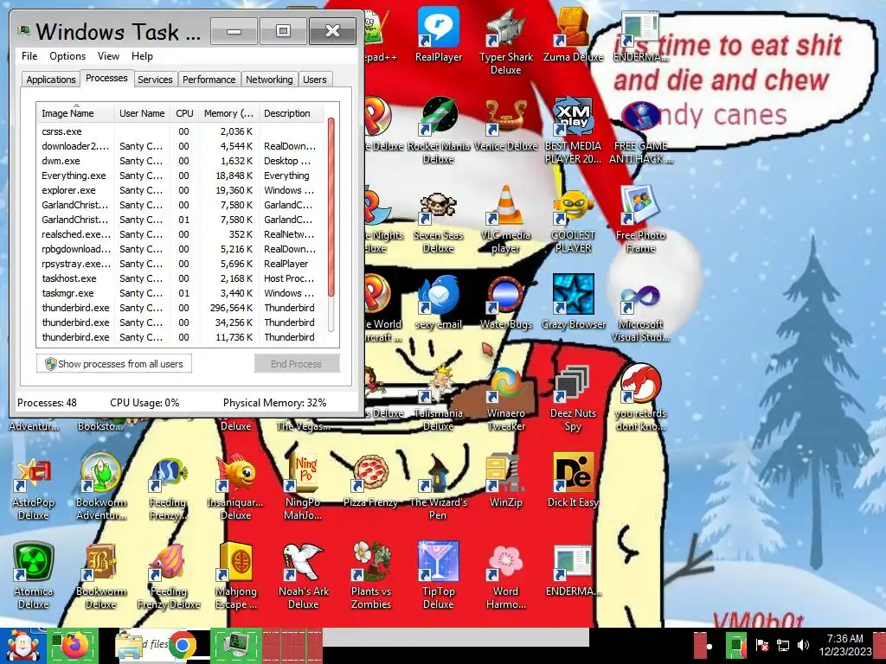Open the TipTop Deluxe shortcut
The height and width of the screenshot is (664, 886).
439,577
